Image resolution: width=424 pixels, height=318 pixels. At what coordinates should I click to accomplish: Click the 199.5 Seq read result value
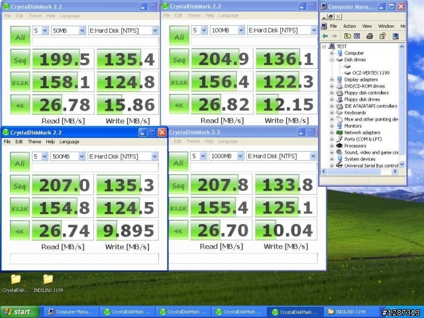click(64, 59)
